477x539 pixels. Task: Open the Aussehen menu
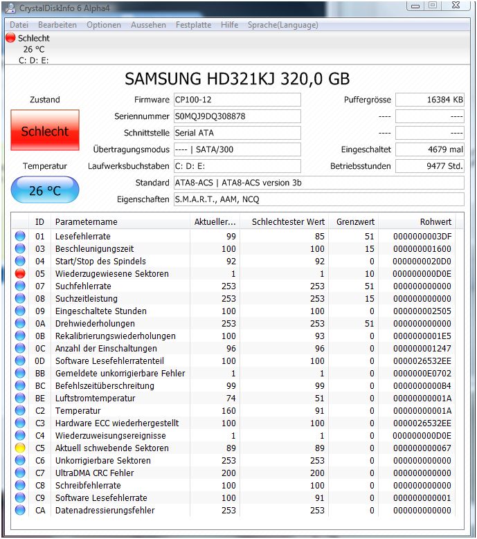click(148, 25)
